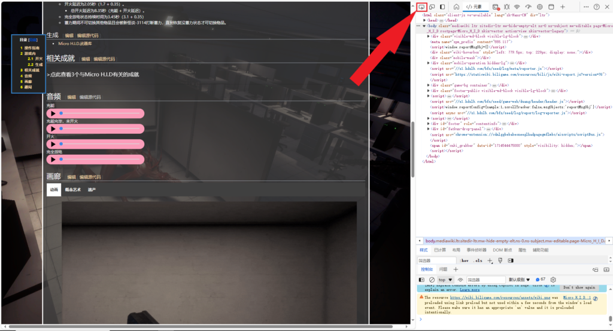Select the 概念艺术 gallery tab

[72, 190]
